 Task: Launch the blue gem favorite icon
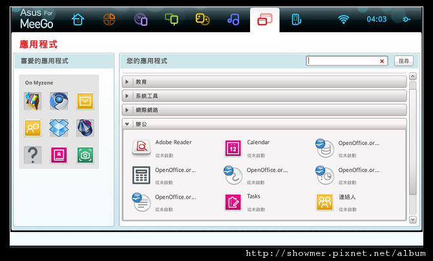coord(85,128)
